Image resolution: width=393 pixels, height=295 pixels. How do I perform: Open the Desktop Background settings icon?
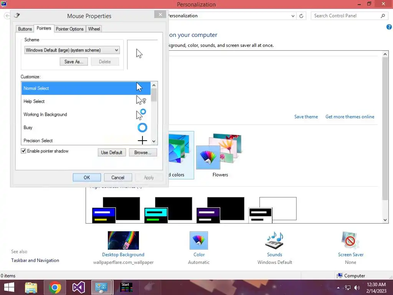123,240
